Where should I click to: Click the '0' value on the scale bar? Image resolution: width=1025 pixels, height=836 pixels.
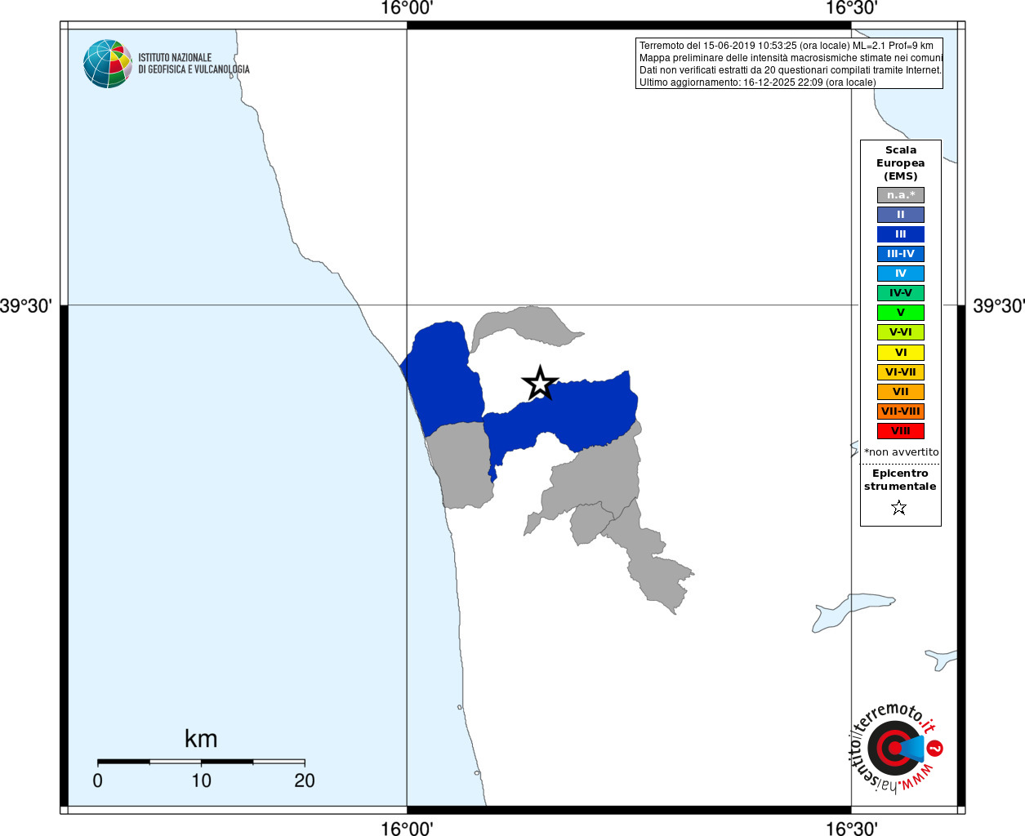pyautogui.click(x=98, y=780)
